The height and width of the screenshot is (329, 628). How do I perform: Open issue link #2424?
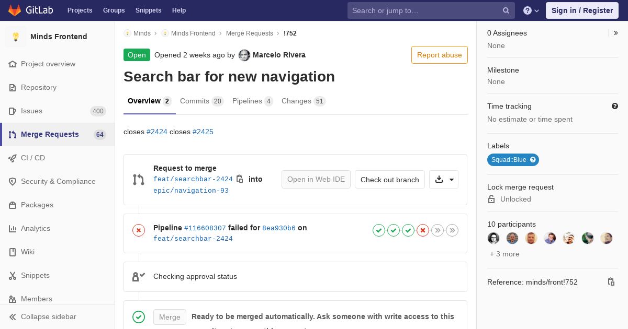157,132
